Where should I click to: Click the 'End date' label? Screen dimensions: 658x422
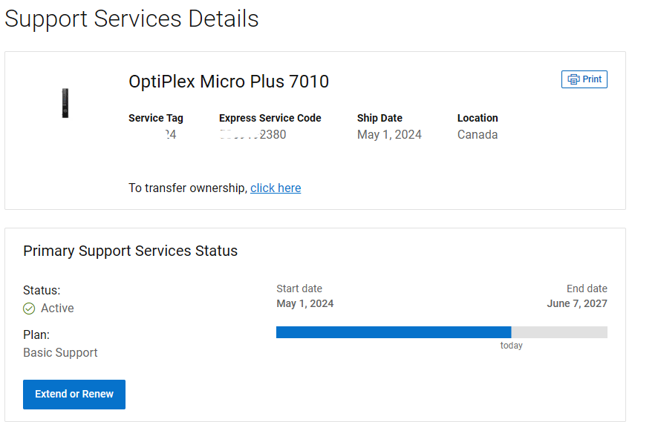click(x=587, y=289)
